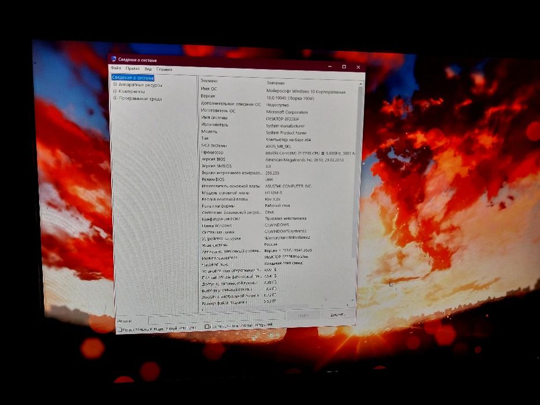Screen dimensions: 540x405
Task: Click the value Компьютер на базе x64
Action: 288,140
